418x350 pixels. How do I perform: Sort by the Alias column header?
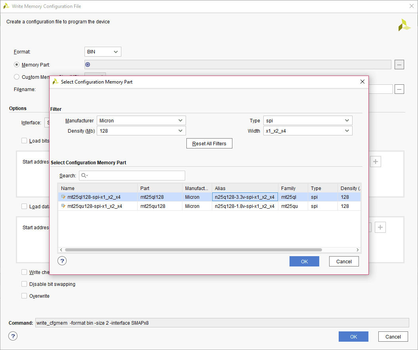click(x=245, y=188)
